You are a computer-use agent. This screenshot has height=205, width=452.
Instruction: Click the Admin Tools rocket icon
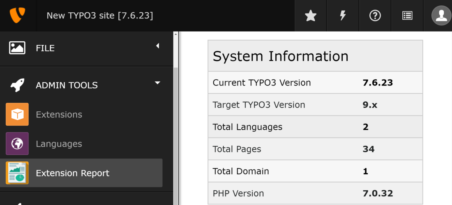(17, 85)
